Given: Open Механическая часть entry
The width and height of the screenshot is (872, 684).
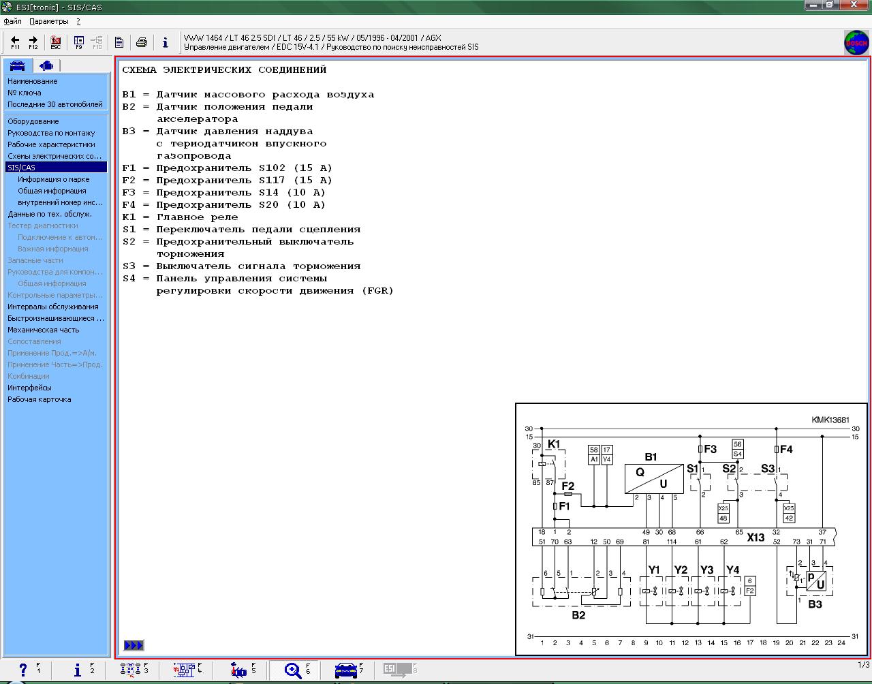Looking at the screenshot, I should (44, 330).
